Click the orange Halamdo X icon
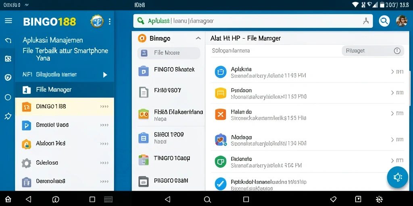This screenshot has width=413, height=206. [221, 114]
